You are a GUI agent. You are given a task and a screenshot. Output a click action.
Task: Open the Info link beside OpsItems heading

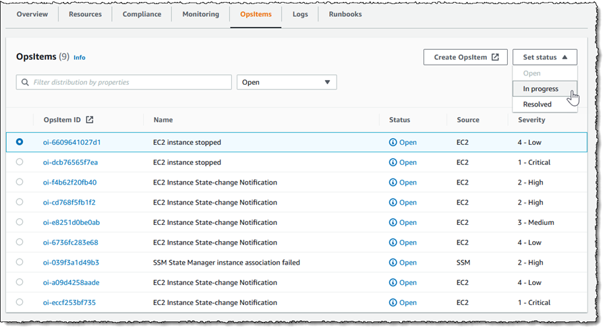click(x=80, y=58)
